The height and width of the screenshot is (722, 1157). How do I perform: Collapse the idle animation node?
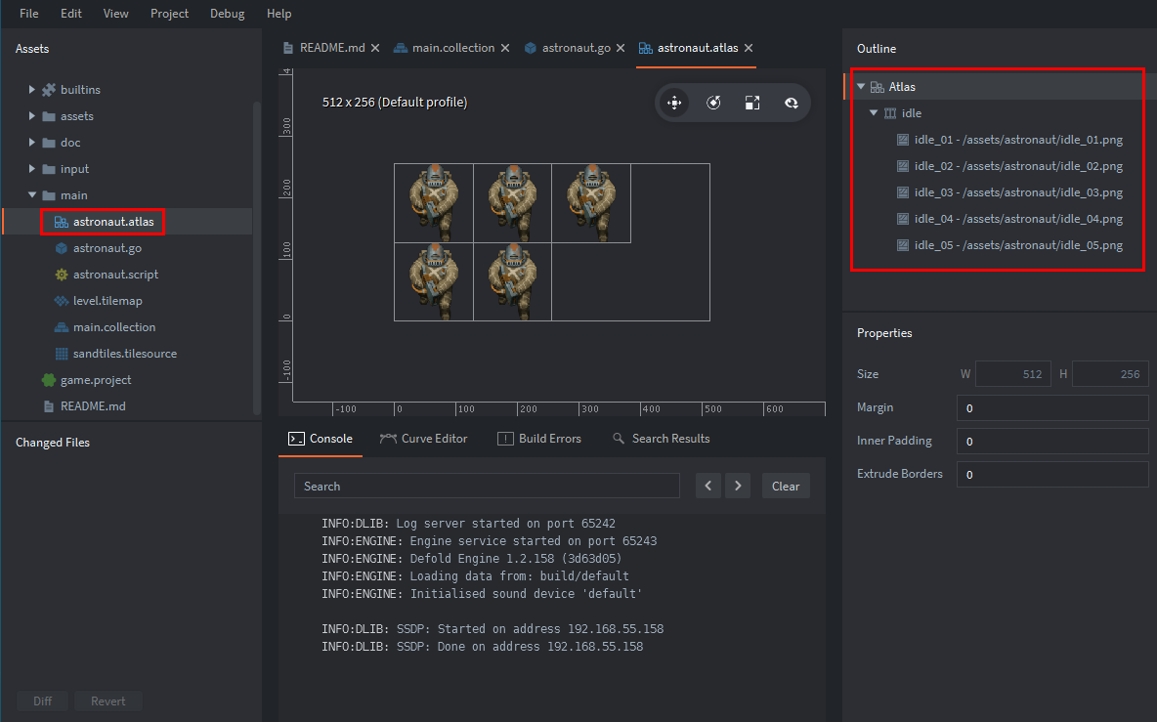pos(873,113)
